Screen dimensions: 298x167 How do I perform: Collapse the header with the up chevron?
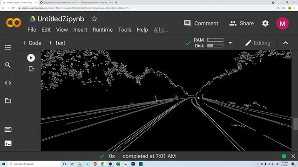285,43
